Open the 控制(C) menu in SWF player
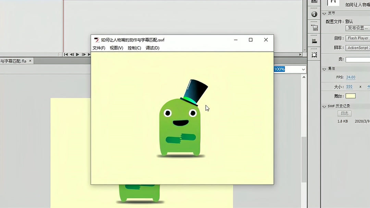 (134, 48)
